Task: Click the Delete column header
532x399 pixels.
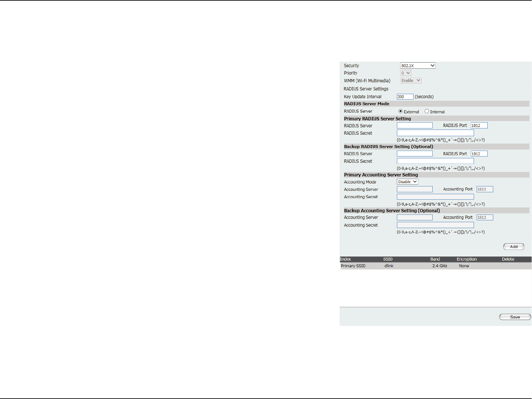Action: tap(508, 259)
